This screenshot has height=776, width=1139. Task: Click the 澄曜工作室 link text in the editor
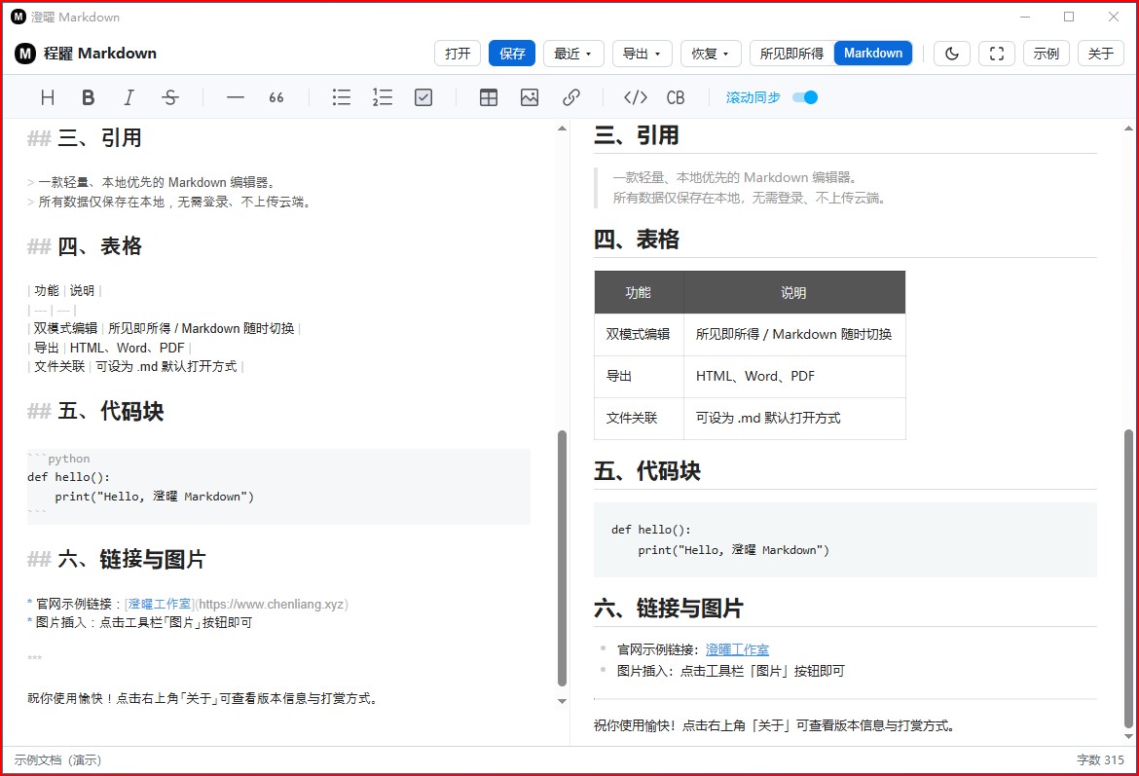pyautogui.click(x=159, y=604)
